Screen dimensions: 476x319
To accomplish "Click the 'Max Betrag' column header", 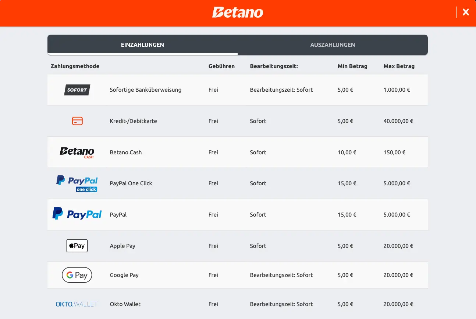I will pos(399,66).
